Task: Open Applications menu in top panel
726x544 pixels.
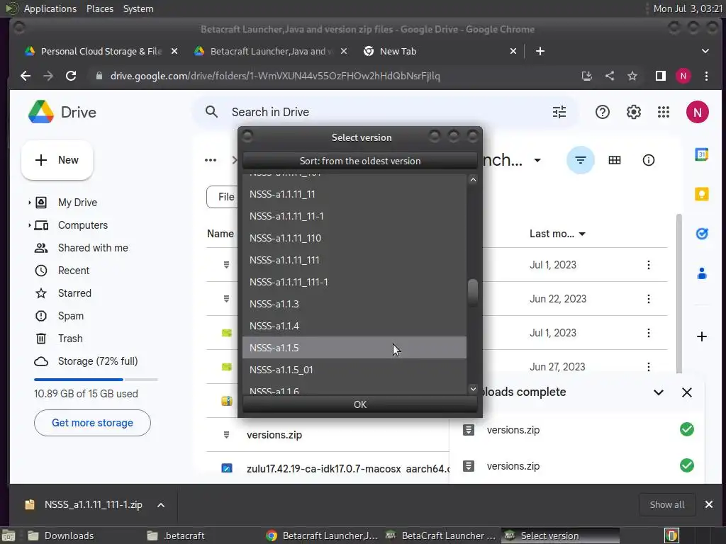Action: pyautogui.click(x=50, y=8)
